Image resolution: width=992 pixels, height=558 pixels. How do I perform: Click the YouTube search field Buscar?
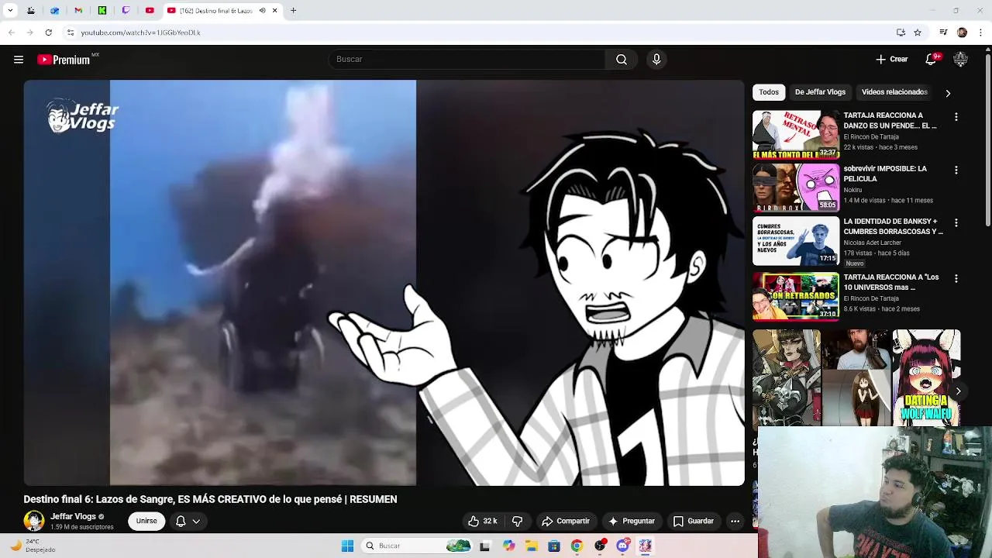[x=467, y=60]
